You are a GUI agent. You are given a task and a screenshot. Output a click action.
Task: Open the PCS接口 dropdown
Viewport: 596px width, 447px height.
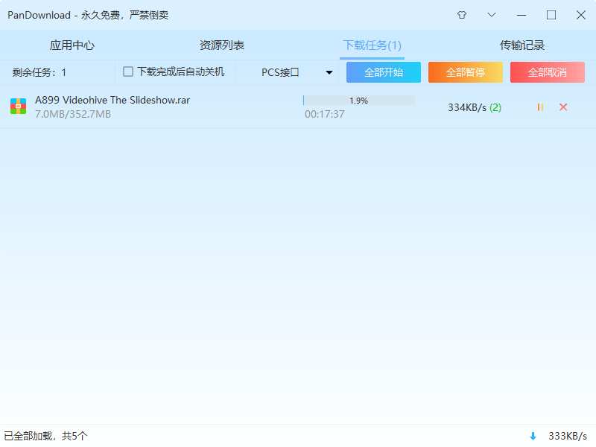[297, 72]
